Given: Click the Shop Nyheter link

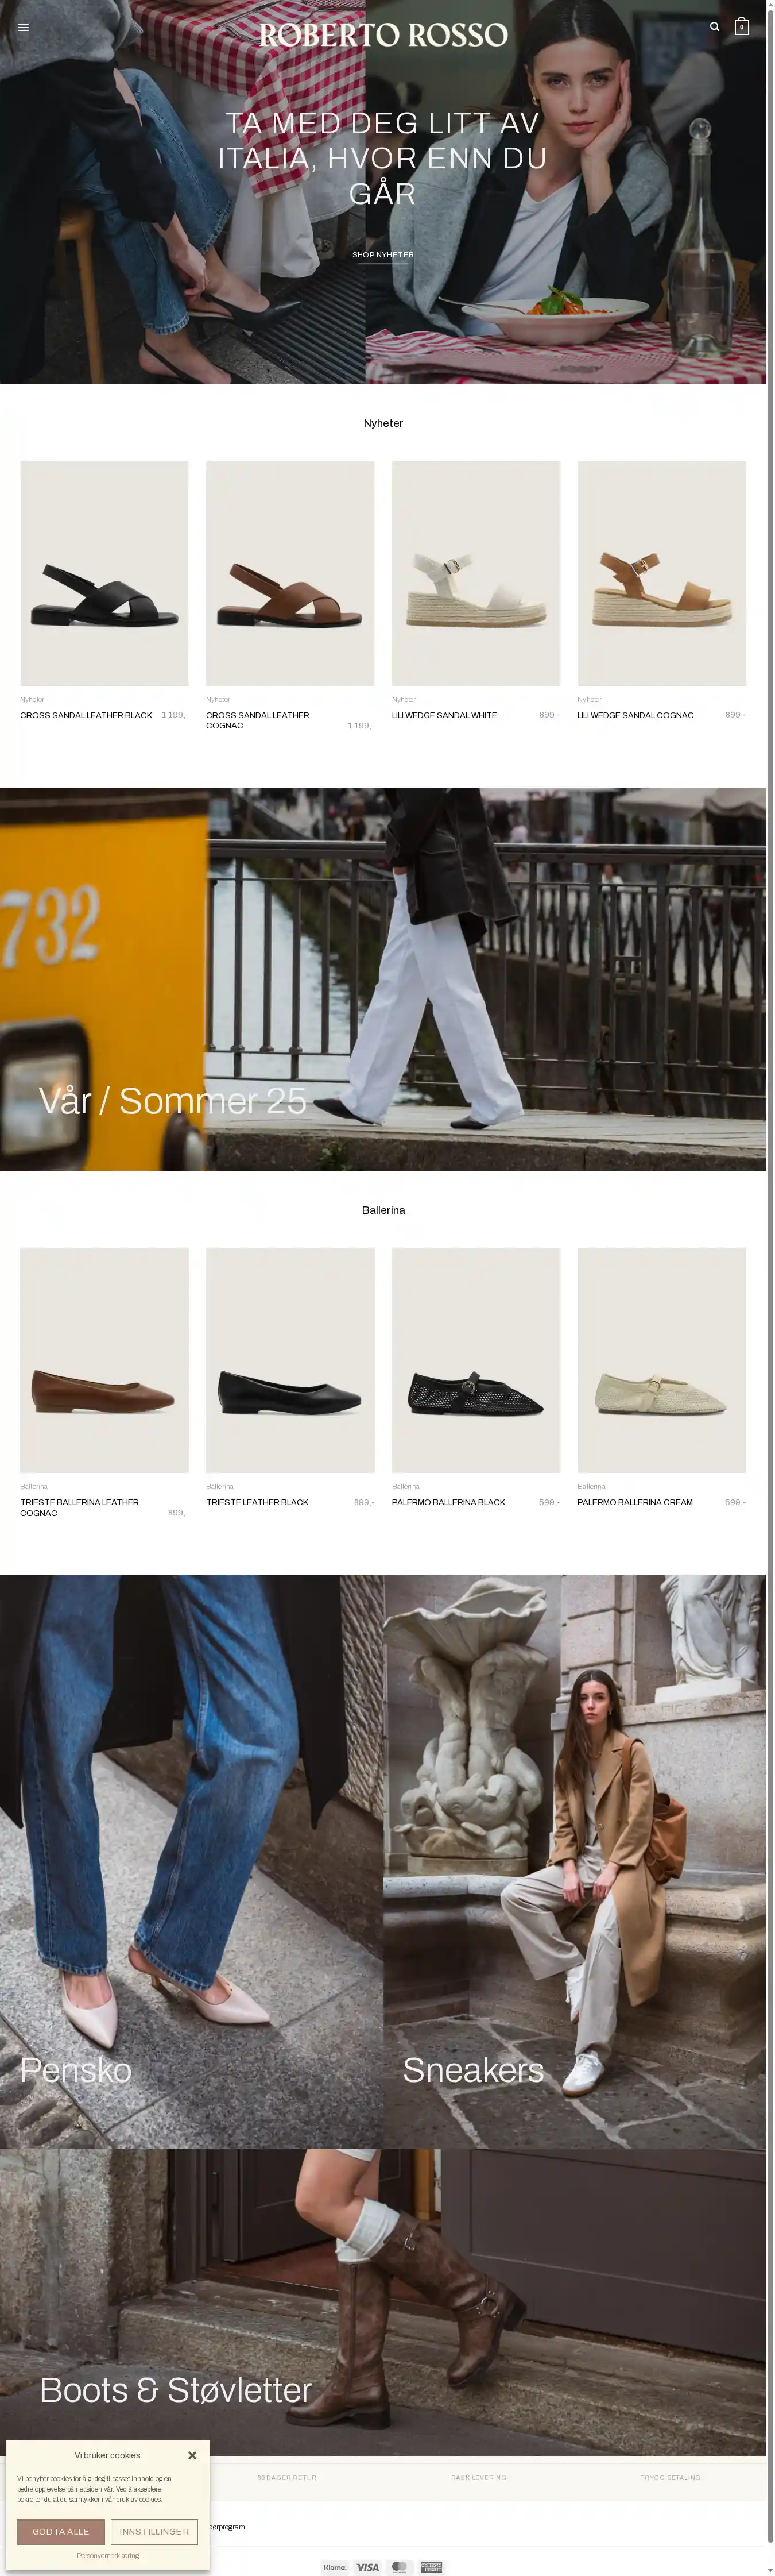Looking at the screenshot, I should [382, 255].
